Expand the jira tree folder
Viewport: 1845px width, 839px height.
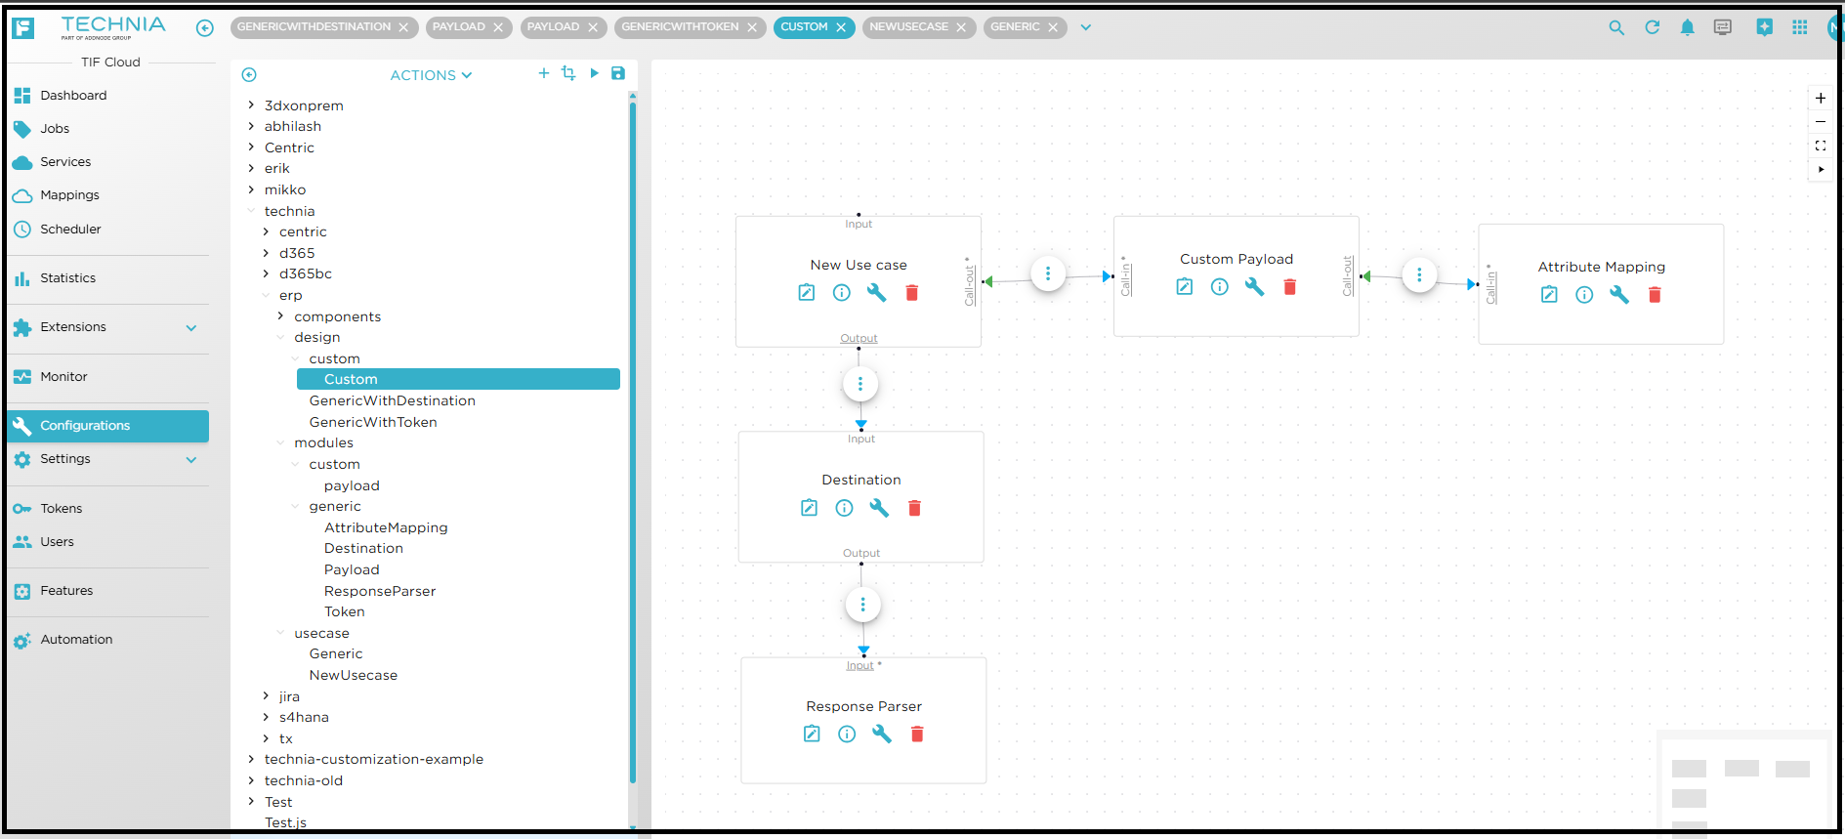[266, 696]
